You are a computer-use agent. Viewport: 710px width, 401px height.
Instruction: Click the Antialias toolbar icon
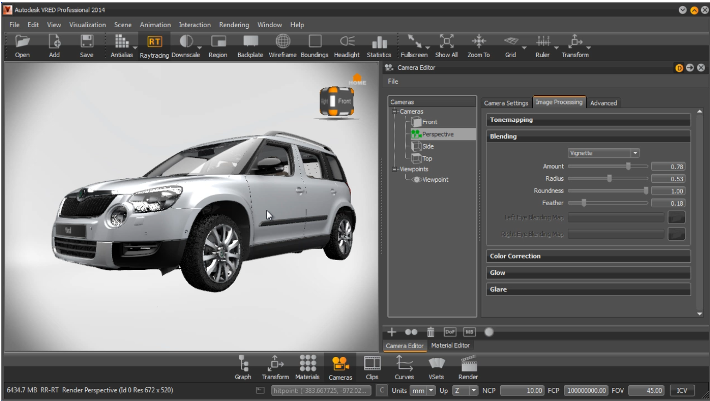click(x=121, y=42)
